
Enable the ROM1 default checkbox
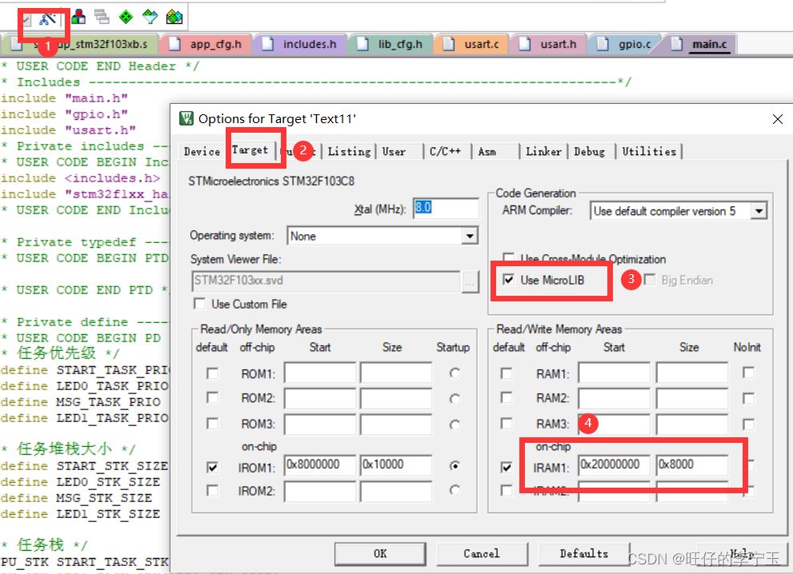[x=212, y=373]
